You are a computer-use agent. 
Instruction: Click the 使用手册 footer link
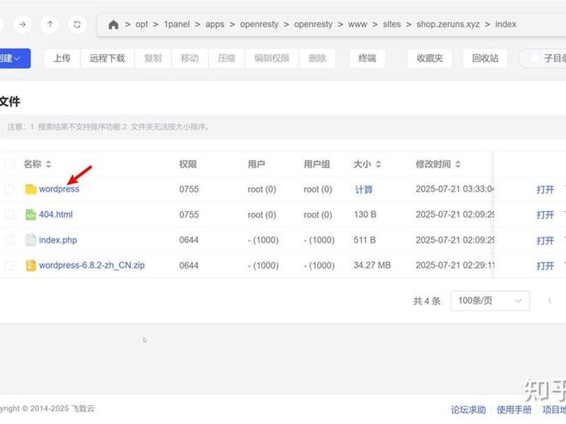514,410
